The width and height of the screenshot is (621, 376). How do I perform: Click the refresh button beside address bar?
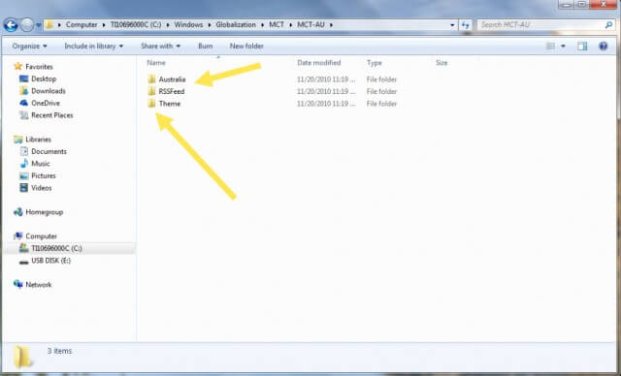coord(466,25)
